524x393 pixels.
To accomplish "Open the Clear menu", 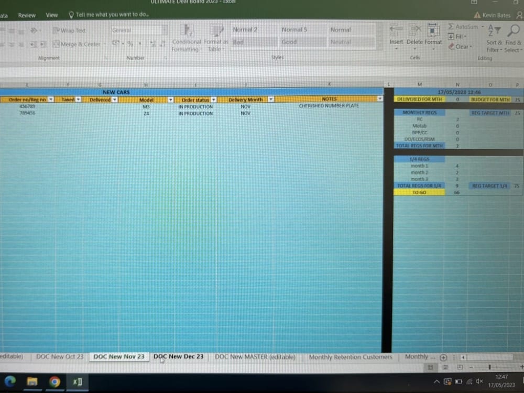I will [x=460, y=47].
